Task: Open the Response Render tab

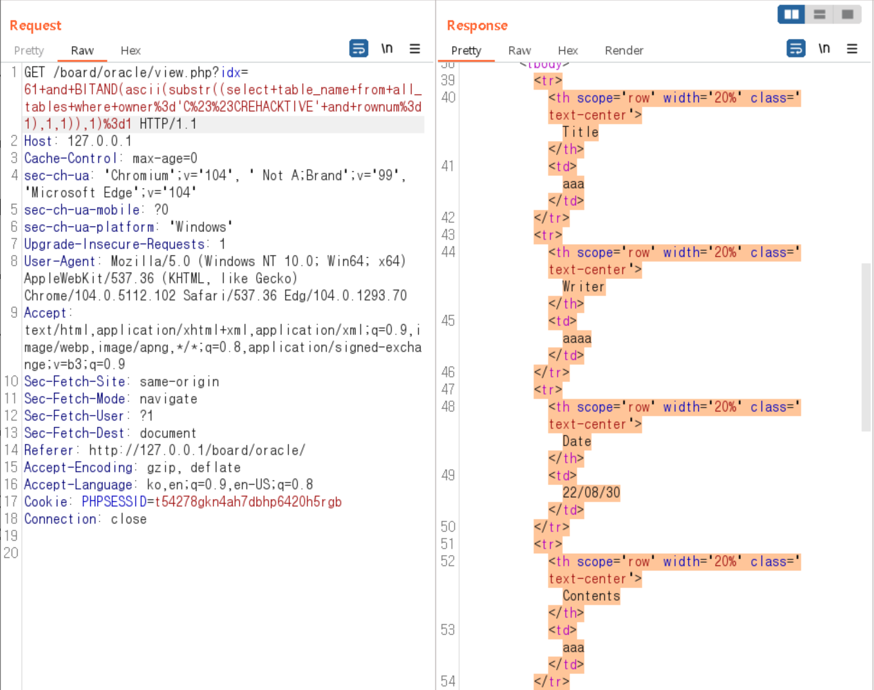Action: 624,51
